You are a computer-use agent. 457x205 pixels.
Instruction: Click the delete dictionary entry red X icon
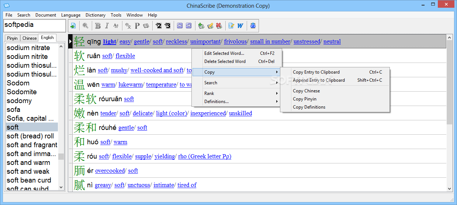click(219, 26)
